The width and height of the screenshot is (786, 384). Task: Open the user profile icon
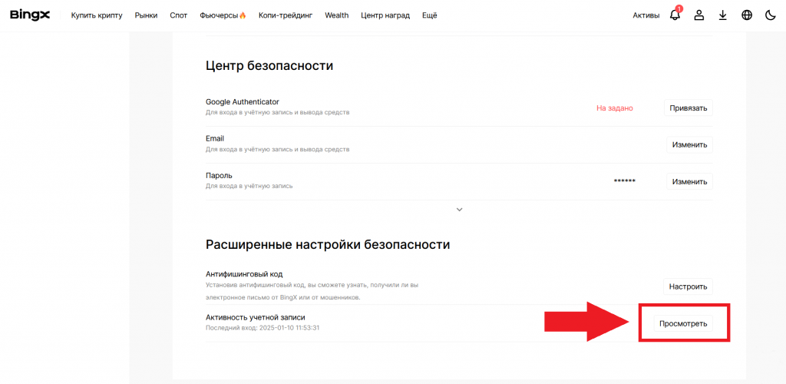[698, 15]
